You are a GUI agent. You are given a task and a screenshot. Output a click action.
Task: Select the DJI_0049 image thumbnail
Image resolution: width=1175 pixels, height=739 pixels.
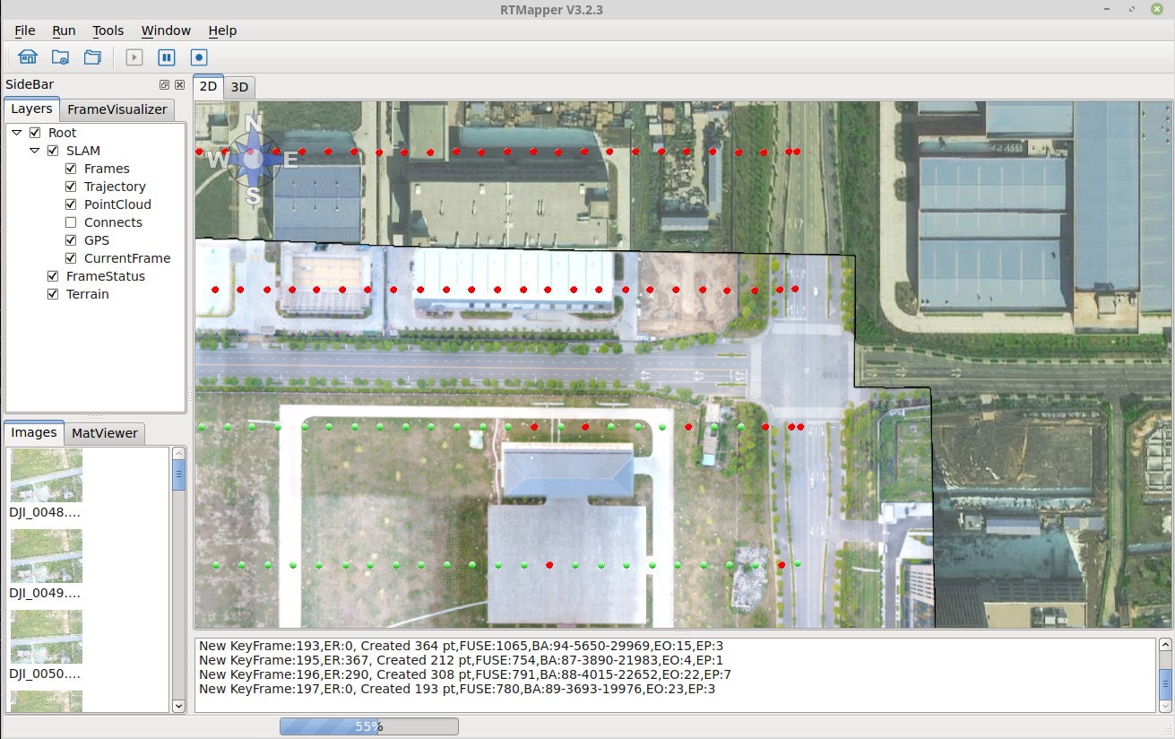click(46, 556)
